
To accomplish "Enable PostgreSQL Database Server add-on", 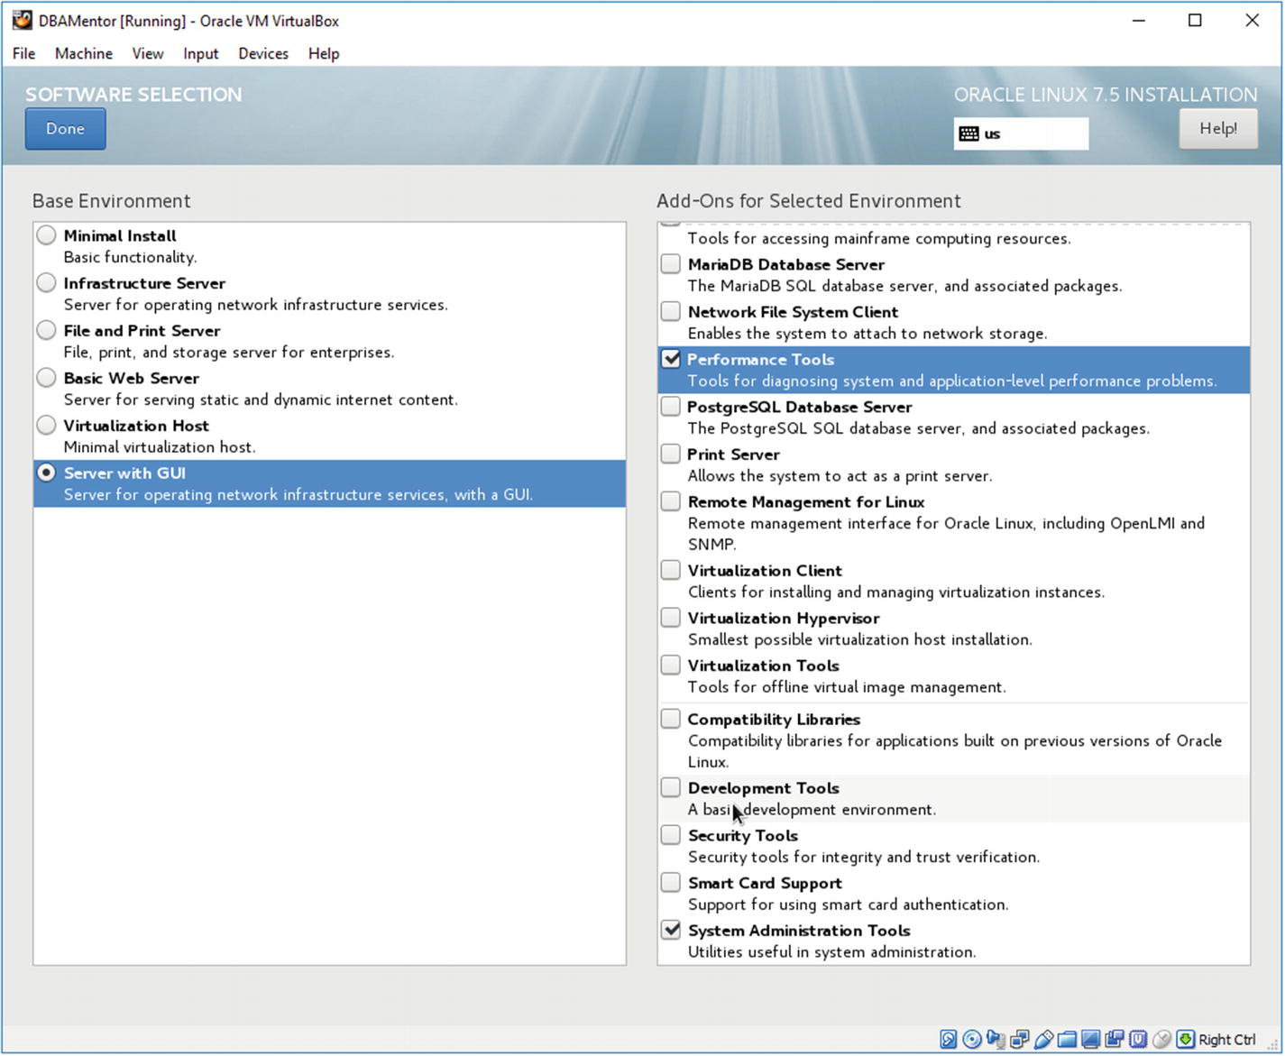I will (670, 406).
